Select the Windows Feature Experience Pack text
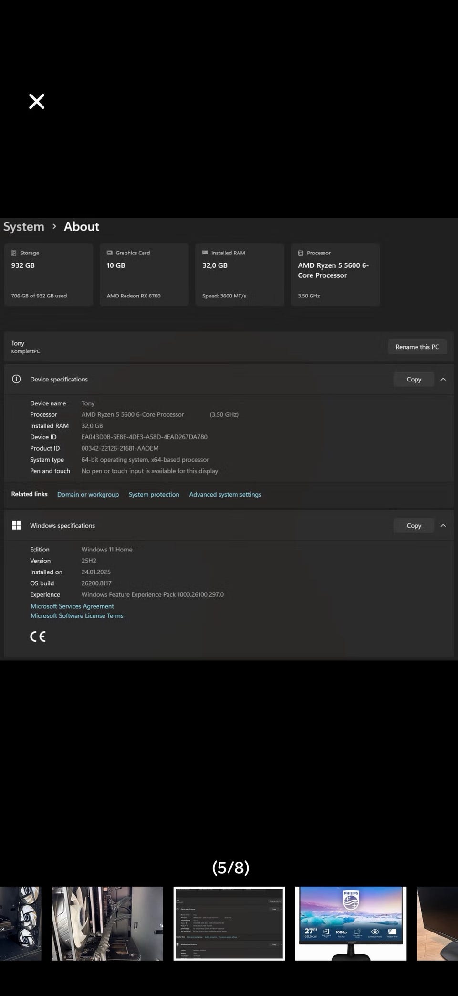This screenshot has width=458, height=996. click(152, 594)
